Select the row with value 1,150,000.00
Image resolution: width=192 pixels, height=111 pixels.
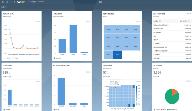[172, 29]
